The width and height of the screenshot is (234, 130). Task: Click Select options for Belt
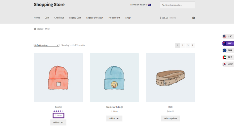(170, 118)
